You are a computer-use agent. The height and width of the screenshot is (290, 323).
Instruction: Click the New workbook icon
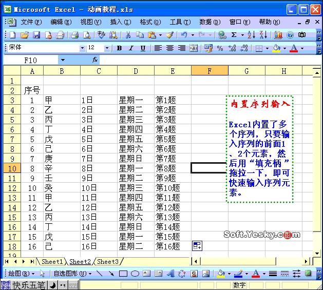pyautogui.click(x=12, y=35)
